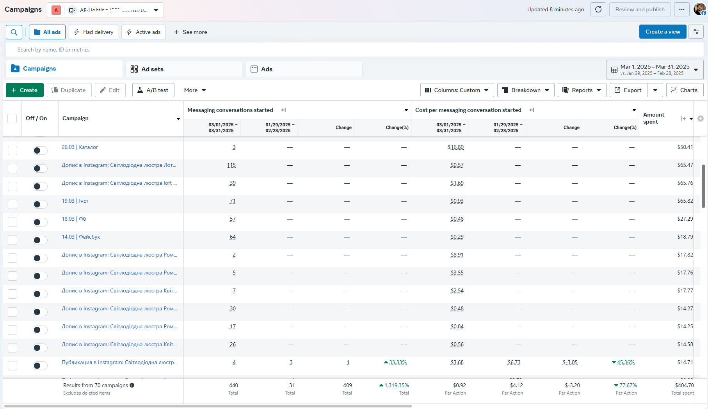Viewport: 708px width, 409px height.
Task: Open campaign 26.03 | Каталог link
Action: click(x=80, y=147)
